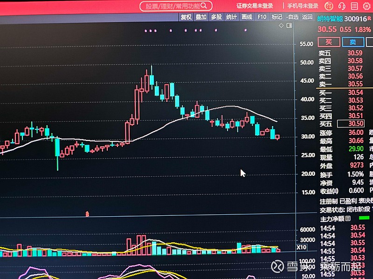The image size is (373, 279).
Task: Click the search magnifier icon
Action: (x=204, y=6)
